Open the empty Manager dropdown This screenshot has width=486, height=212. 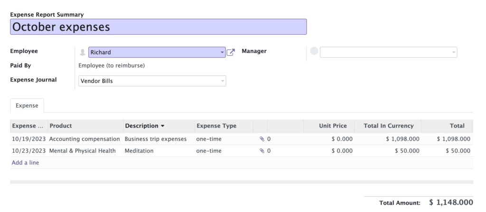click(x=388, y=52)
